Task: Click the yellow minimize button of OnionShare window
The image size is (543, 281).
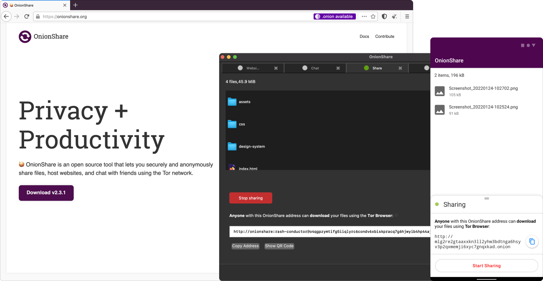Action: point(229,57)
